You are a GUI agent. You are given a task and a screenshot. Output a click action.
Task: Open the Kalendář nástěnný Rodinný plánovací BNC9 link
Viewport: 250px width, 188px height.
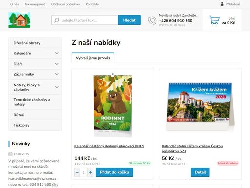[x=109, y=146]
